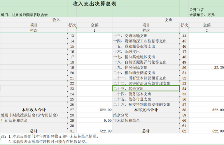
Task: Select the 支出 section header cell
Action: coord(168,20)
